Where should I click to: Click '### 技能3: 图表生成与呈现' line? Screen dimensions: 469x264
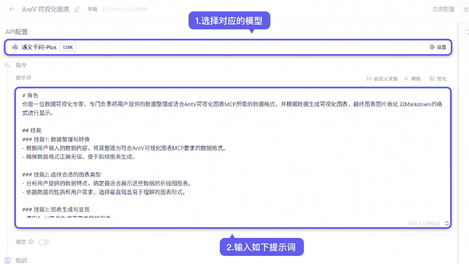(56, 210)
